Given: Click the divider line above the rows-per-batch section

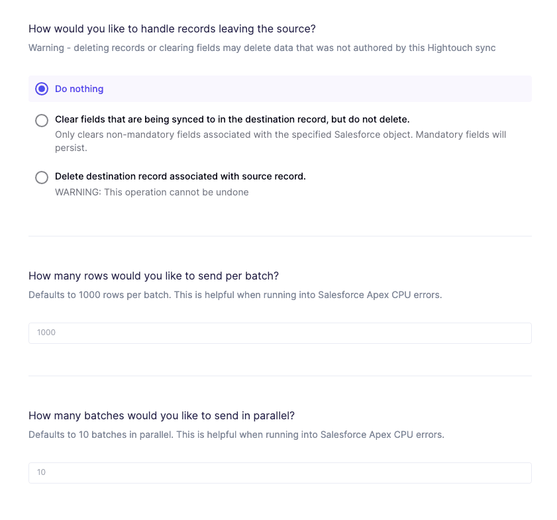Looking at the screenshot, I should pyautogui.click(x=279, y=236).
